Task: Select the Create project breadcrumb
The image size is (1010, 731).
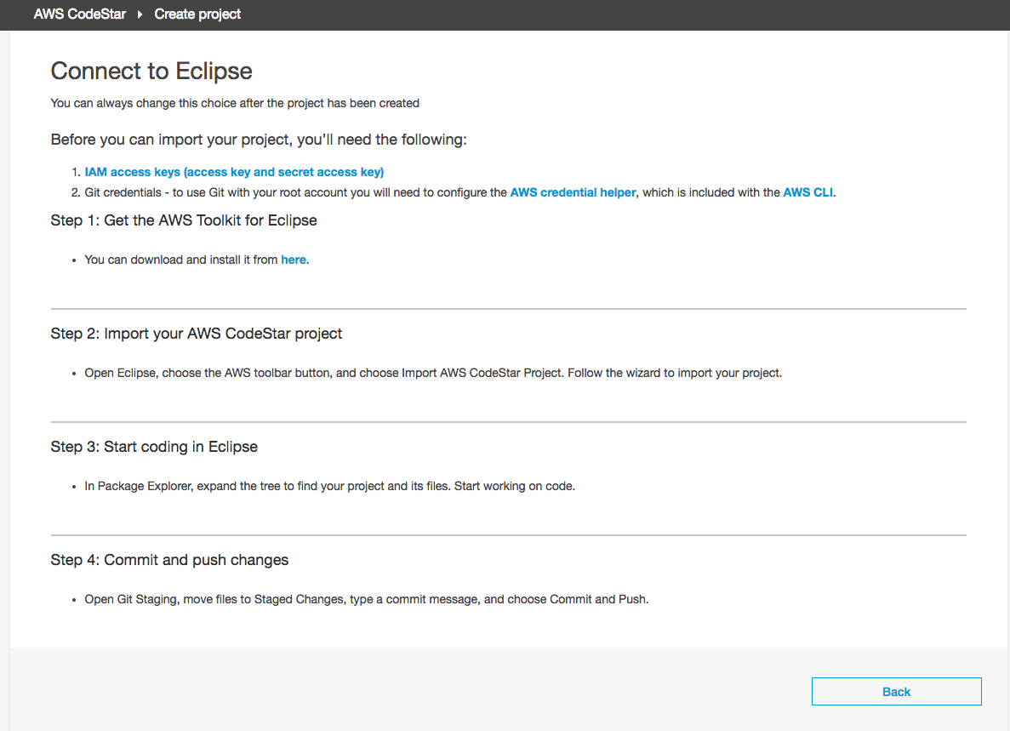Action: click(x=197, y=14)
